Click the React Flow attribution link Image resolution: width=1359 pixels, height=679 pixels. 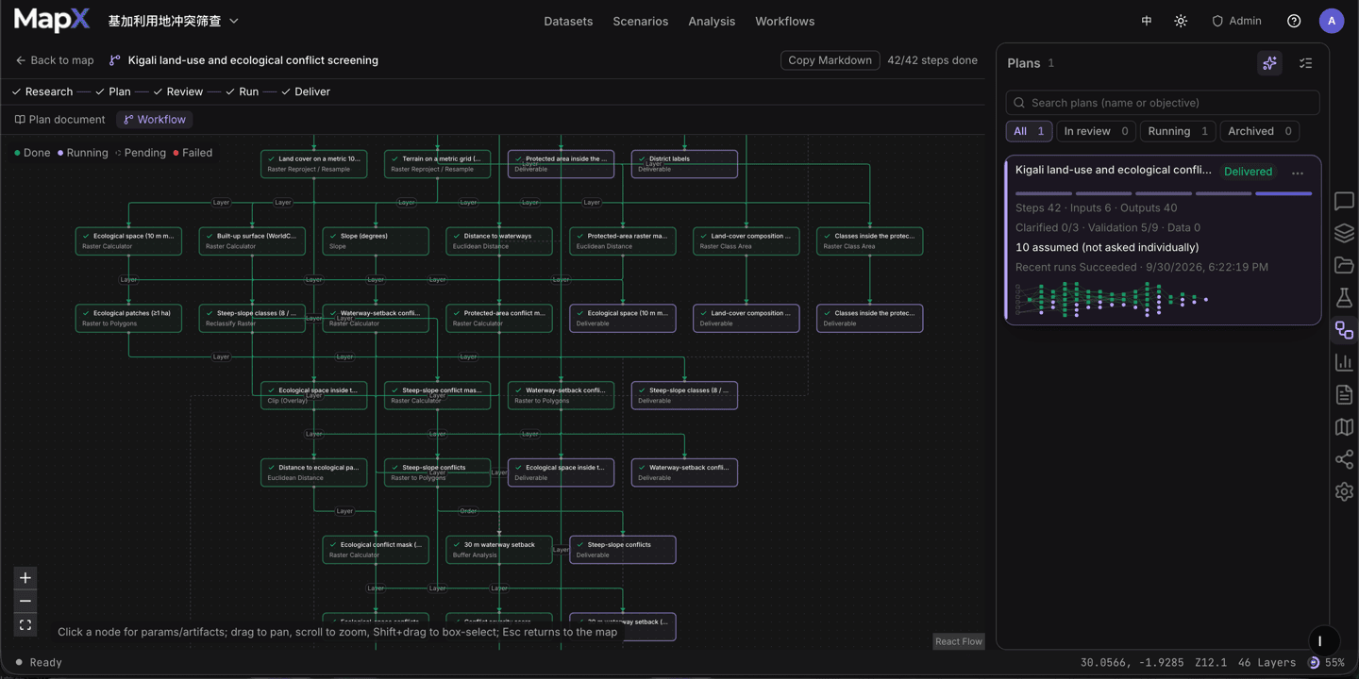958,641
